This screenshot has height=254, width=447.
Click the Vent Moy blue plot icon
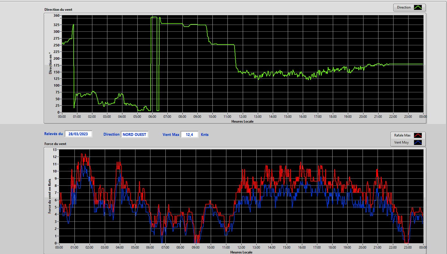[x=418, y=142]
